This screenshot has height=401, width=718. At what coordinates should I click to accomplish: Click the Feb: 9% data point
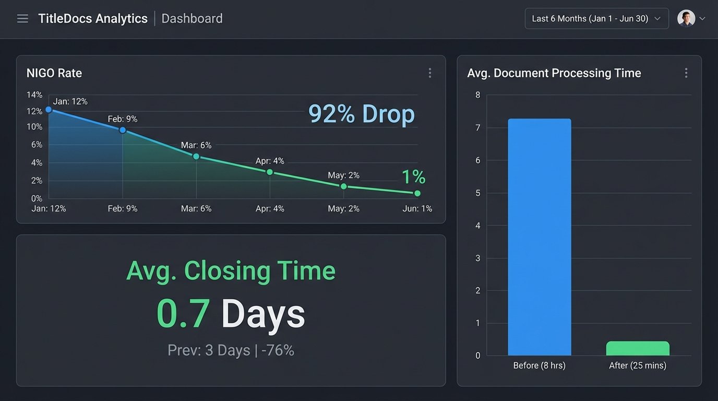pyautogui.click(x=122, y=130)
